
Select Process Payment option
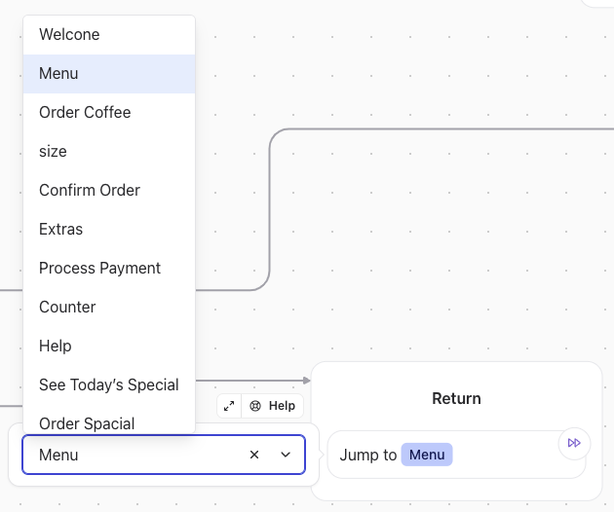109,269
